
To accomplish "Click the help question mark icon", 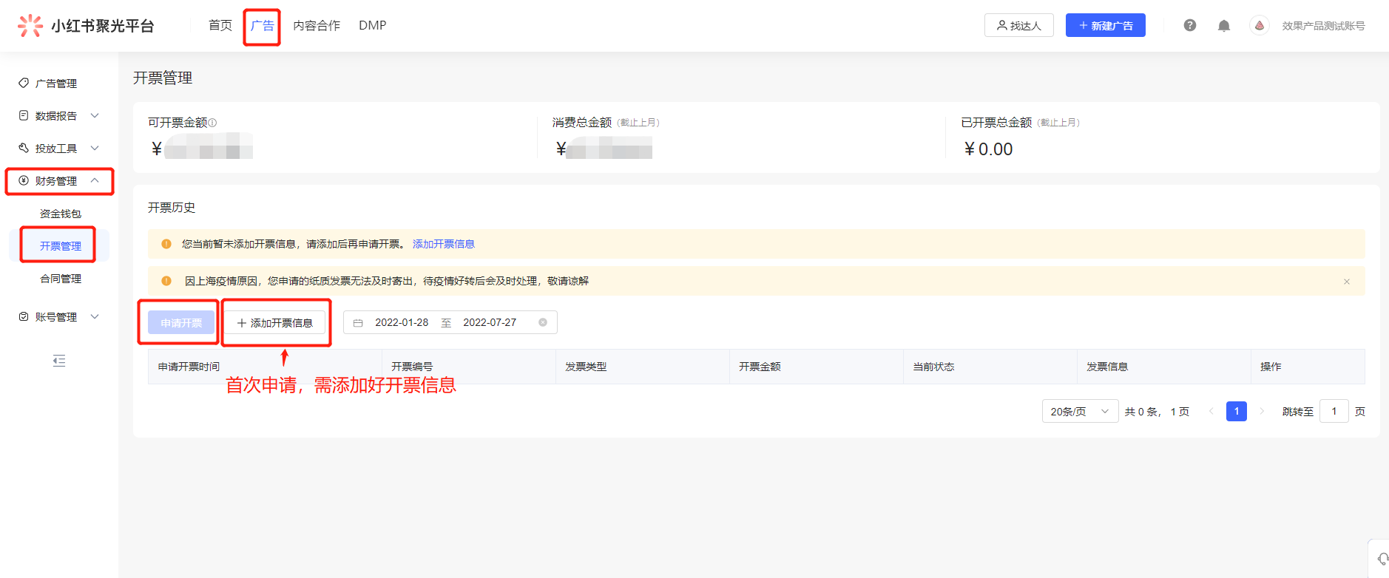I will [x=1189, y=25].
